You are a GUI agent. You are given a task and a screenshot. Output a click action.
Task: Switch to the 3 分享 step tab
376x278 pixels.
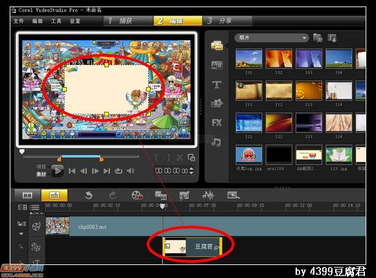pos(228,21)
